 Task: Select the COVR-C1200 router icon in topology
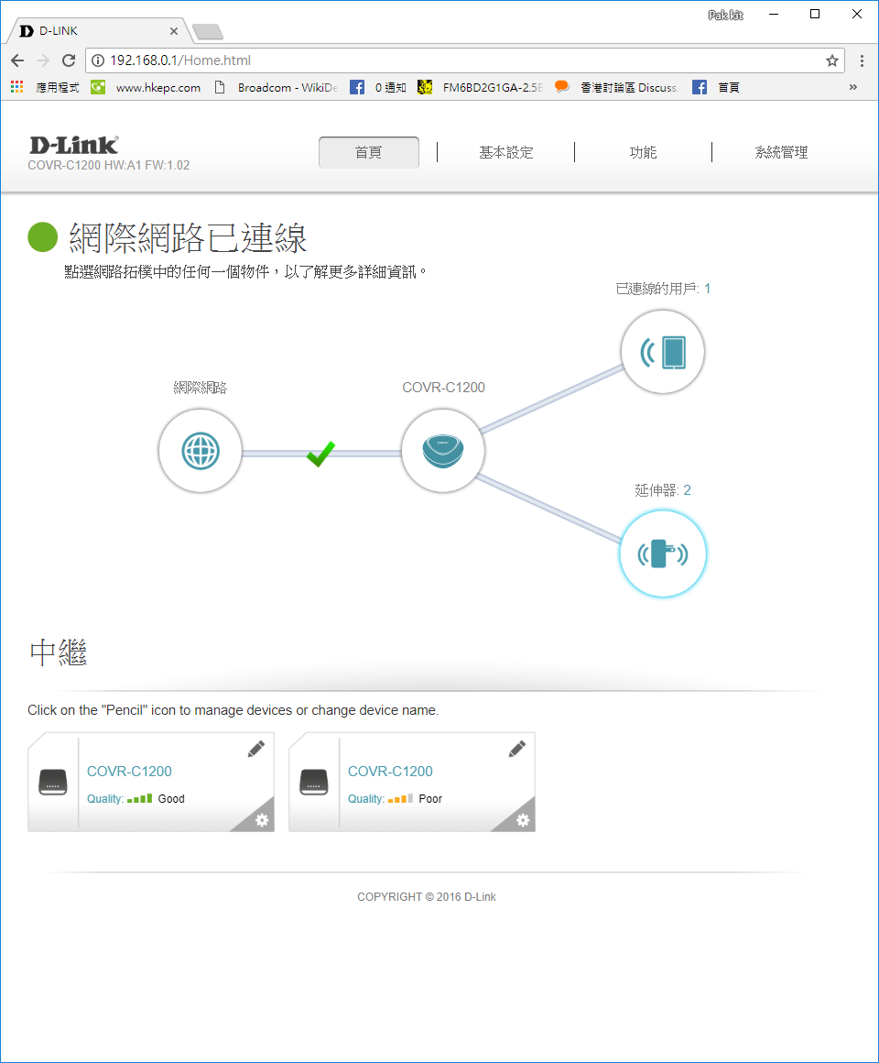coord(443,451)
